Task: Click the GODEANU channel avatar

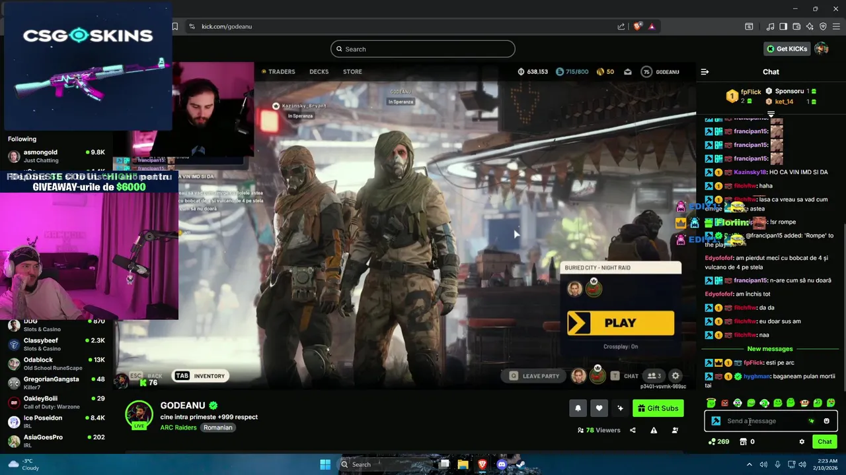Action: coord(139,414)
